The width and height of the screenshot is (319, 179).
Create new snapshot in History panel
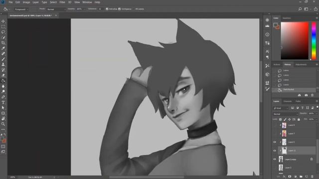click(x=306, y=95)
